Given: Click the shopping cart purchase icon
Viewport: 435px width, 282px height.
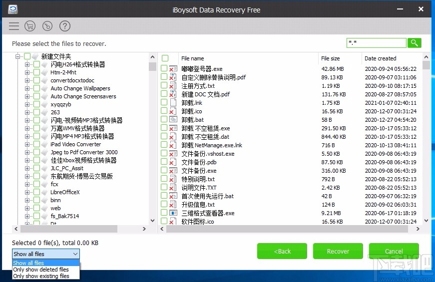Looking at the screenshot, I should click(x=30, y=26).
